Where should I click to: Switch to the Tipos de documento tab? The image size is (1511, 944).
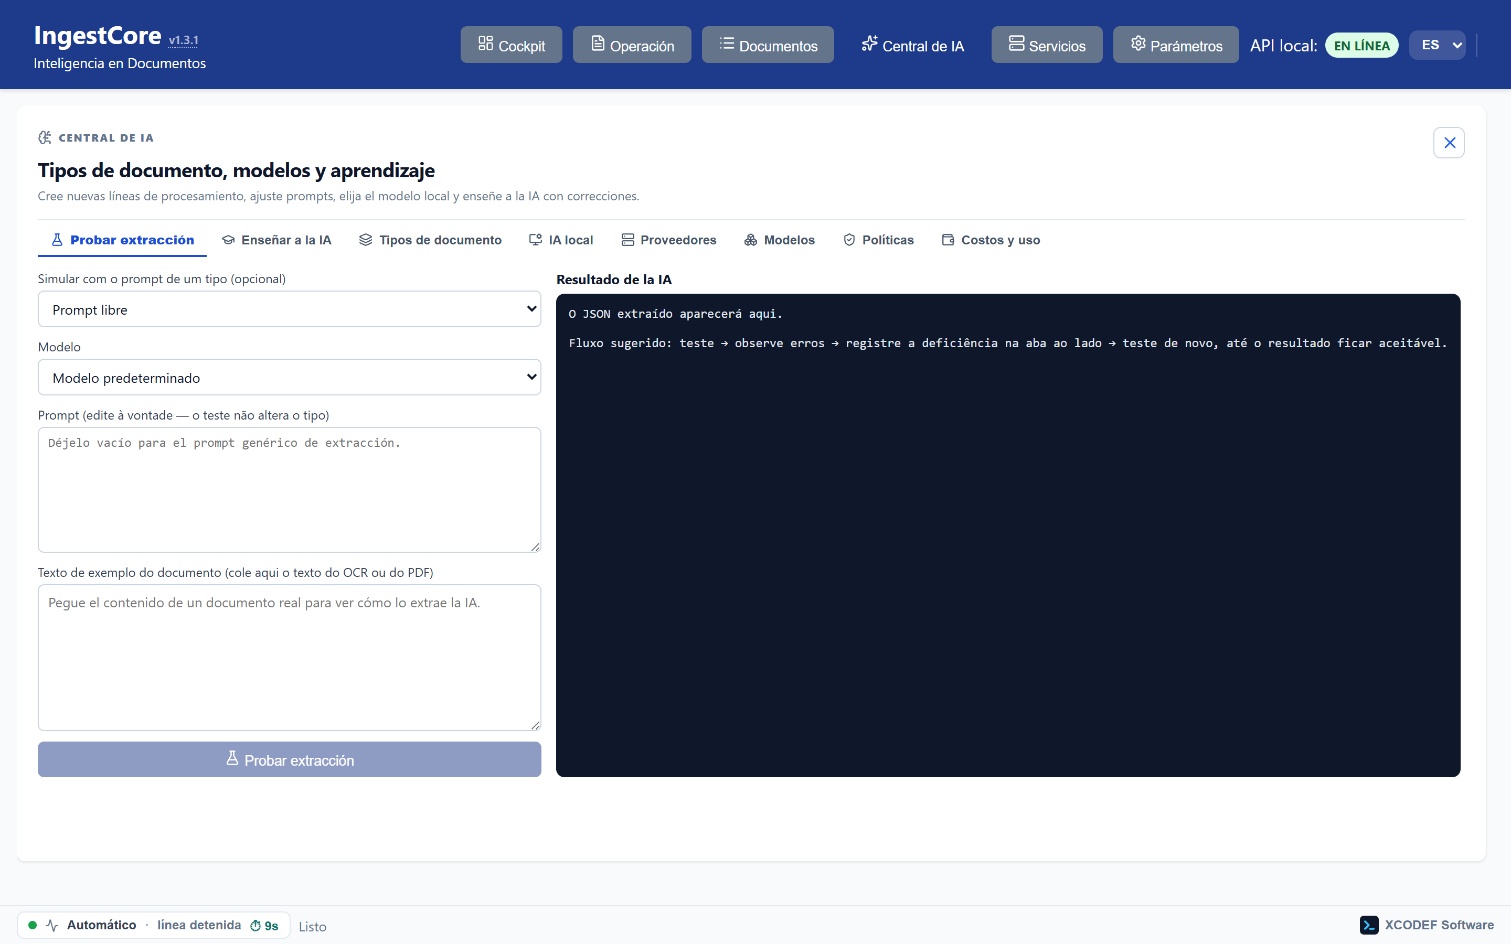click(x=430, y=240)
